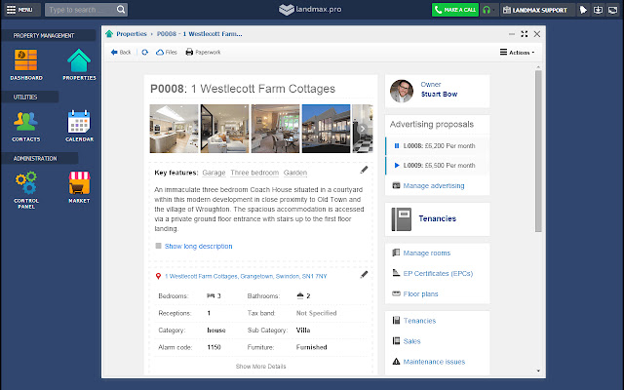Edit address details with pencil icon
The width and height of the screenshot is (624, 390).
point(364,275)
